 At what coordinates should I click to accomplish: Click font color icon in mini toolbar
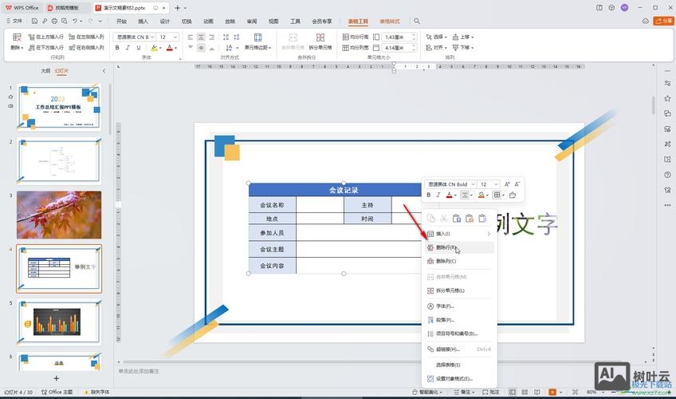[x=449, y=195]
